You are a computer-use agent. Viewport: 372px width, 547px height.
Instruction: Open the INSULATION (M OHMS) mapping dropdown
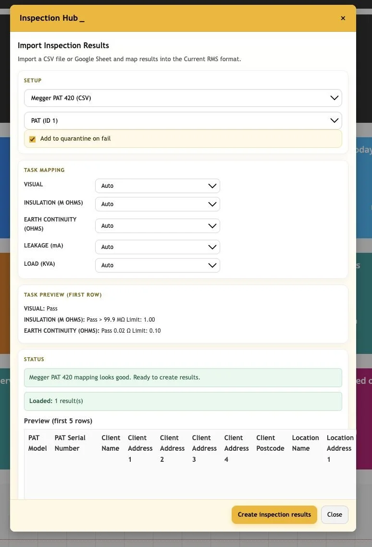point(158,204)
